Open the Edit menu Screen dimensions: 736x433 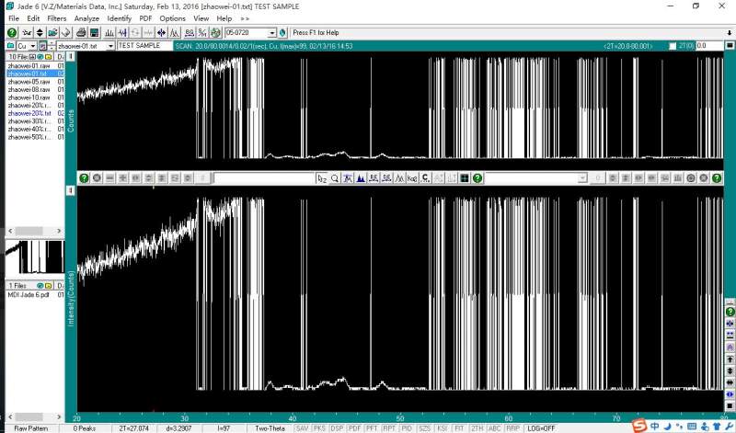(x=33, y=18)
